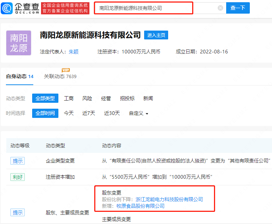Image resolution: width=272 pixels, height=224 pixels.
Task: Click the green 利好 tag
Action: [17, 177]
